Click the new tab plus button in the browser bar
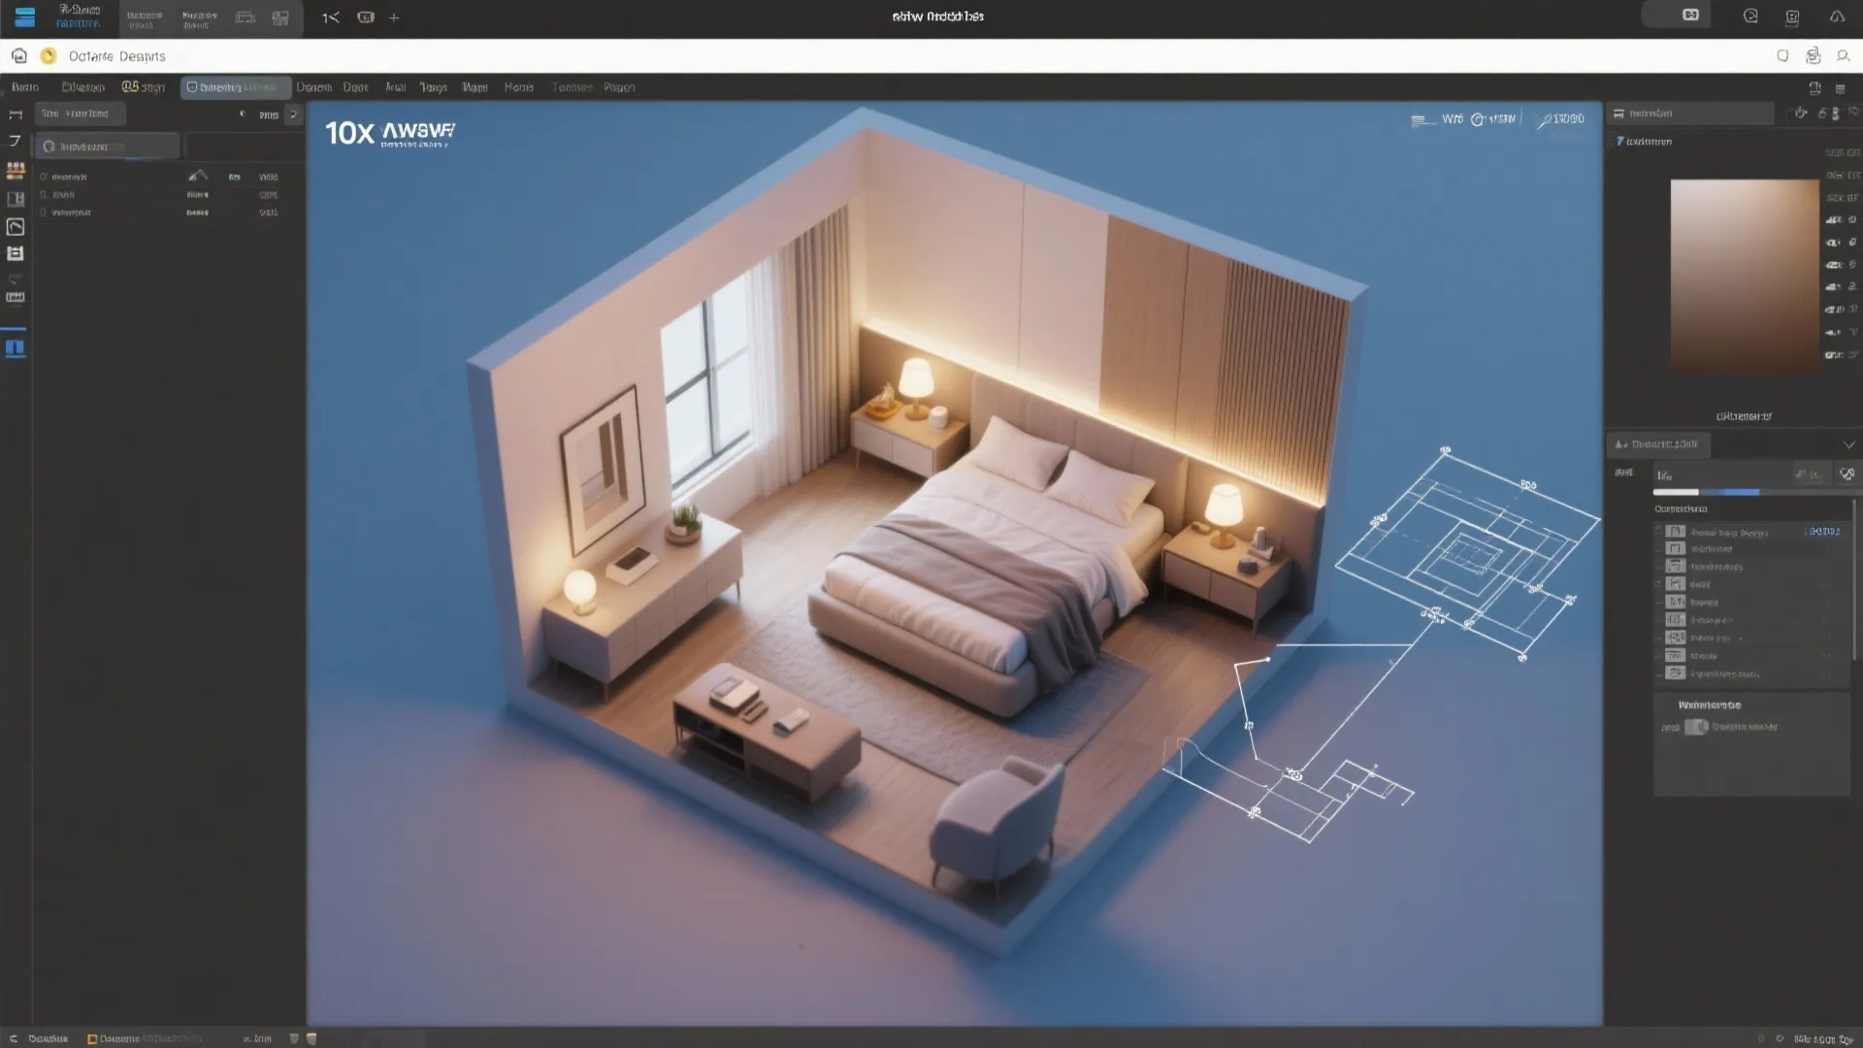1863x1048 pixels. point(394,17)
